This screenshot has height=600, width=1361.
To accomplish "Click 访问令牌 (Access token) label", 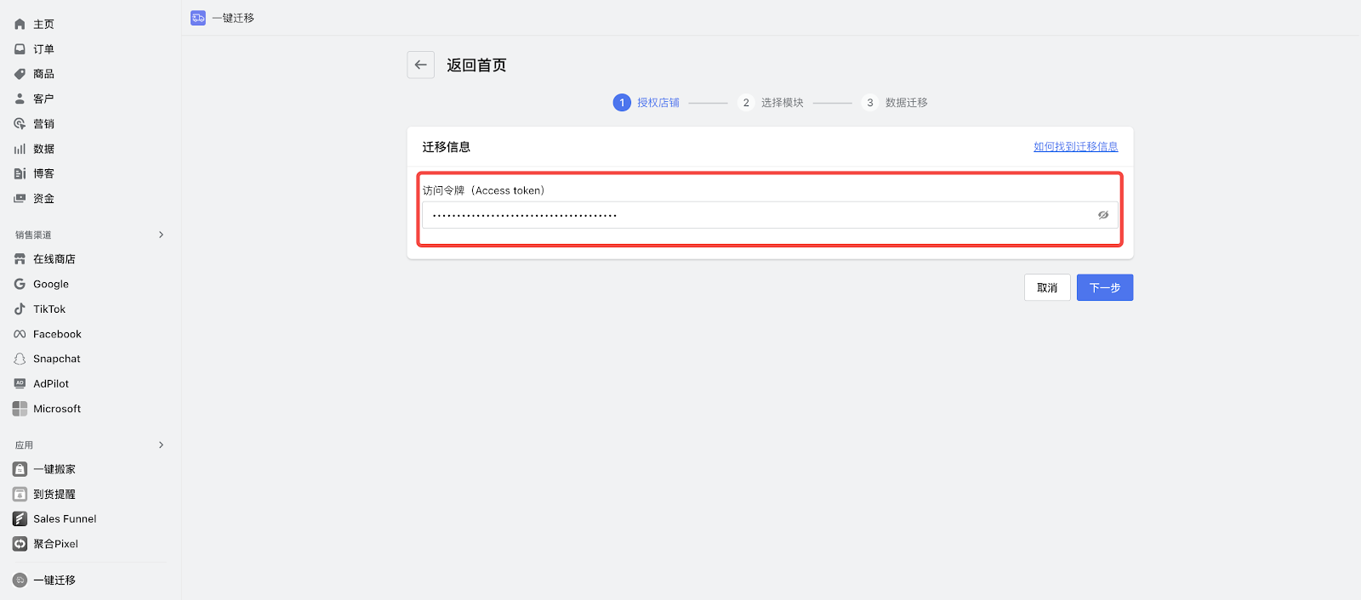I will tap(483, 190).
